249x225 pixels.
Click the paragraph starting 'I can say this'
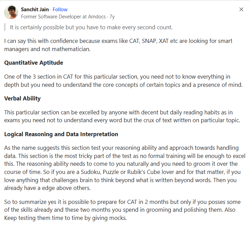(118, 45)
